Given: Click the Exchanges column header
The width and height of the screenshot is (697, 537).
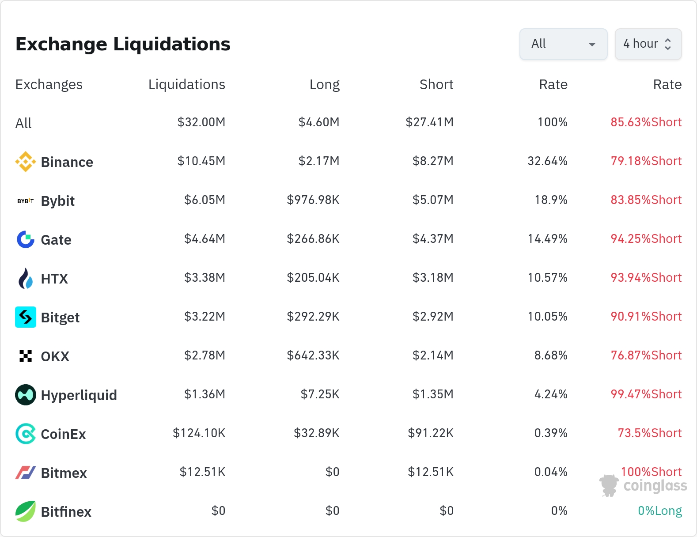Looking at the screenshot, I should click(49, 84).
